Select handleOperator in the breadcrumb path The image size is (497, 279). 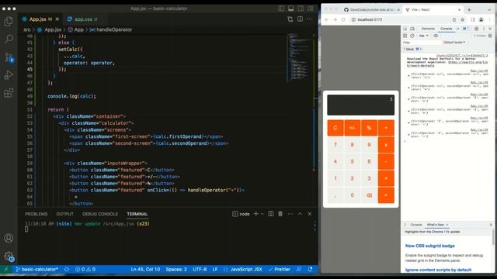(114, 29)
